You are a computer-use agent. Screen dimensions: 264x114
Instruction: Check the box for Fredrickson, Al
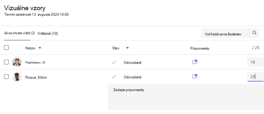tap(6, 62)
